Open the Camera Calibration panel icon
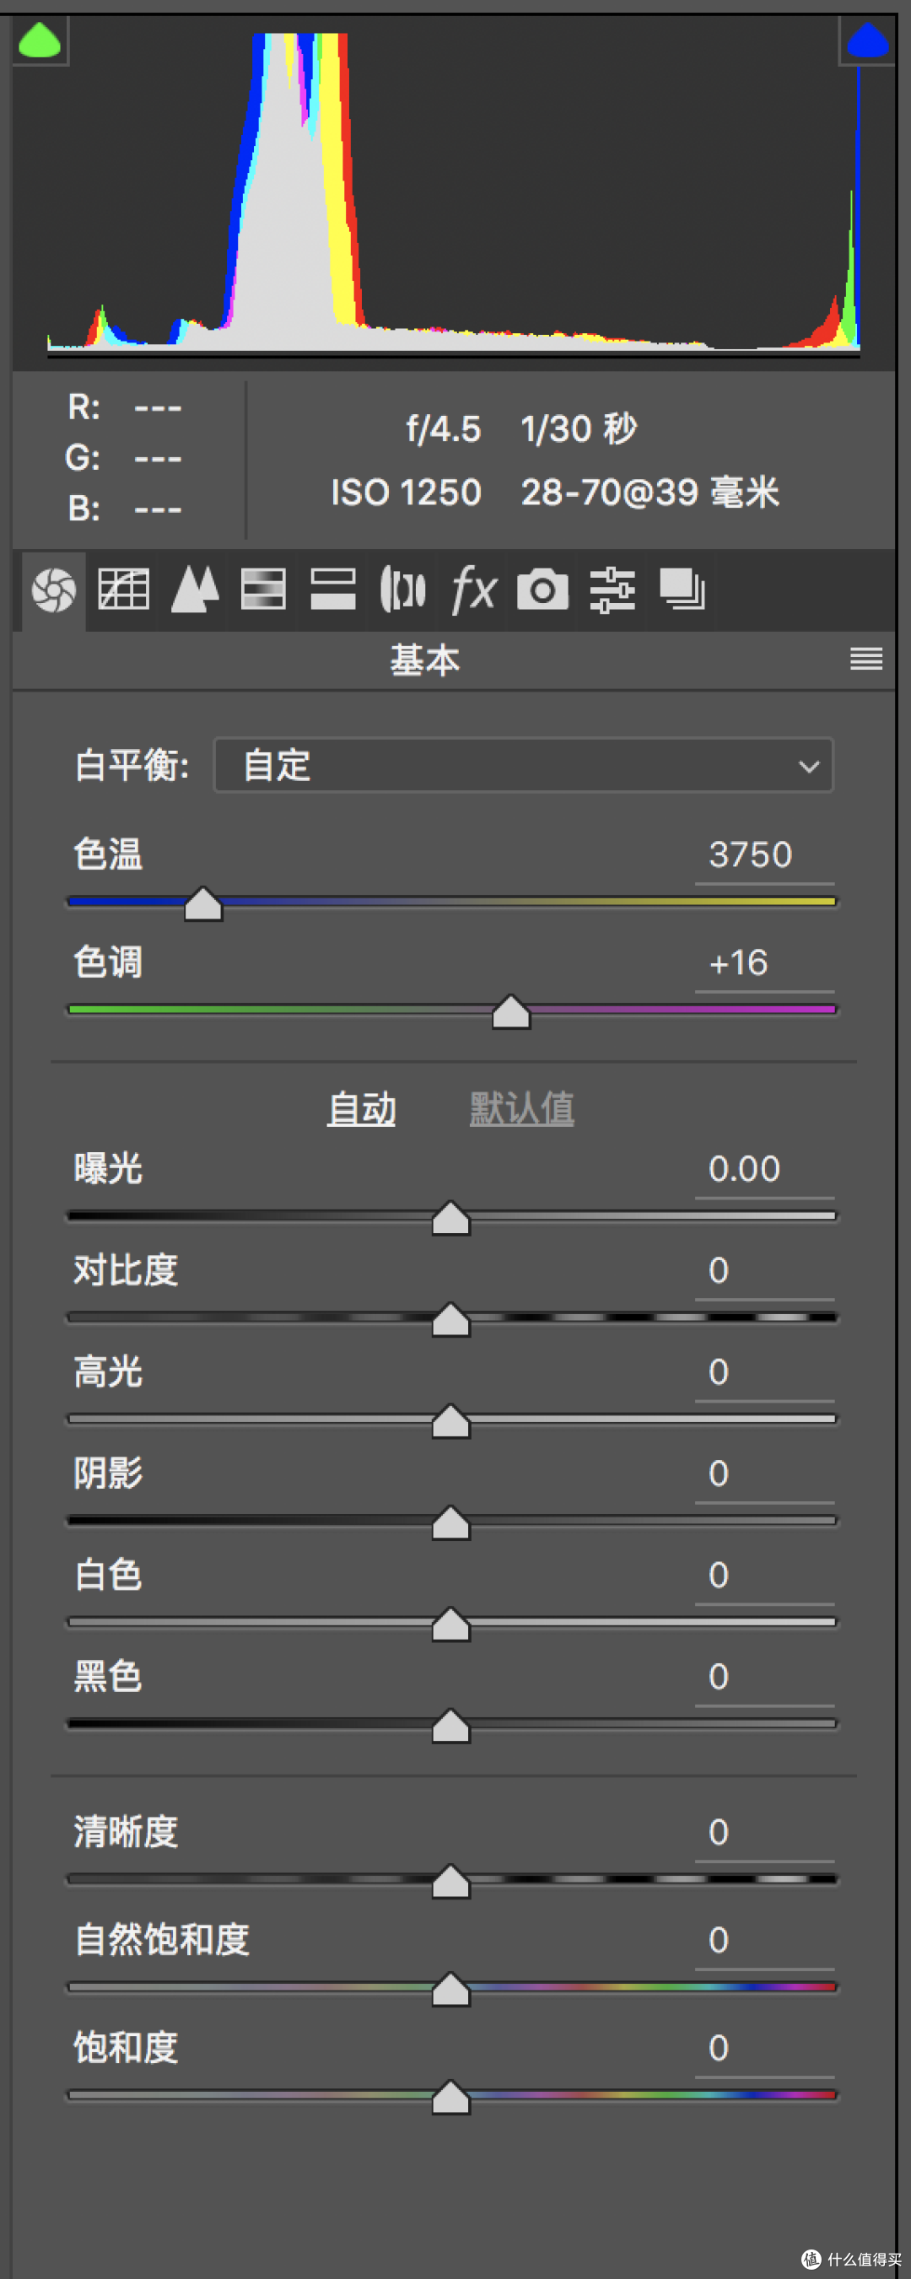 [x=542, y=590]
